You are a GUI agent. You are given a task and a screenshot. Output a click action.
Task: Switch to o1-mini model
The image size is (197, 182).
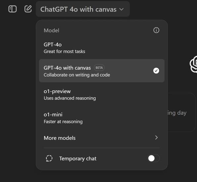(x=102, y=118)
